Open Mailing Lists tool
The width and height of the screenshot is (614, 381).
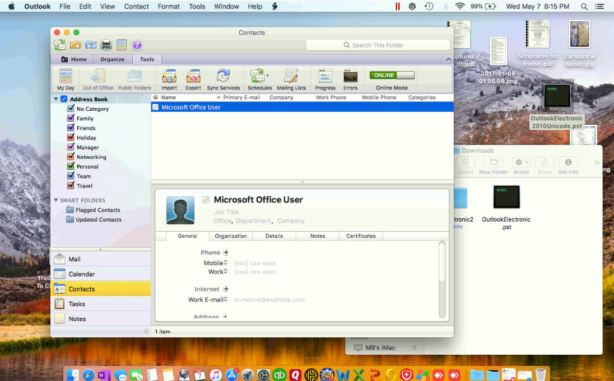[291, 79]
